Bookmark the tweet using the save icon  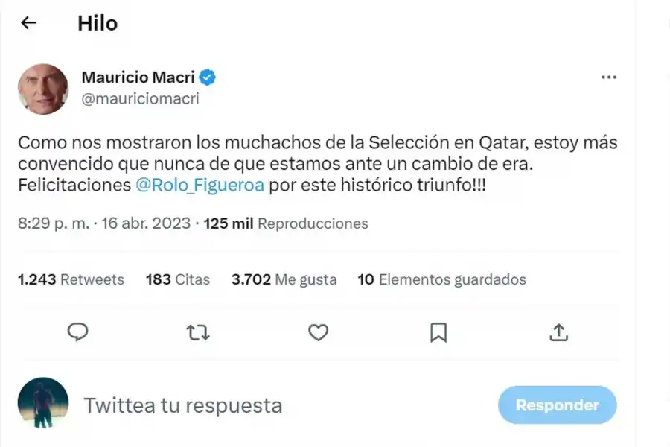pyautogui.click(x=439, y=332)
